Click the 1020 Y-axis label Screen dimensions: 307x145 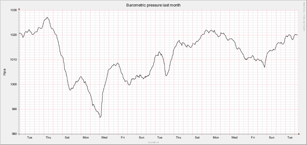coord(13,35)
